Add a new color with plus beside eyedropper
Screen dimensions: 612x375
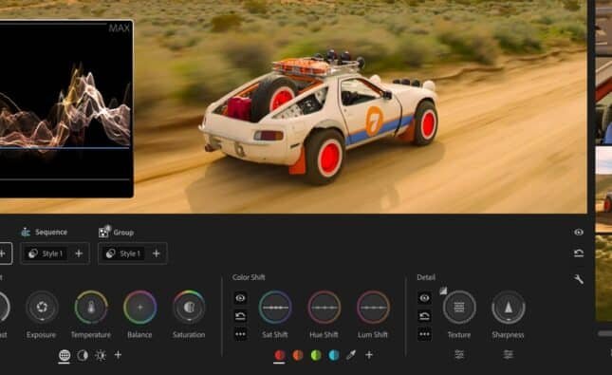369,355
